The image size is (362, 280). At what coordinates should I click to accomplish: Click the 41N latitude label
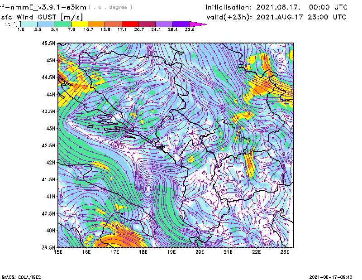pyautogui.click(x=51, y=197)
